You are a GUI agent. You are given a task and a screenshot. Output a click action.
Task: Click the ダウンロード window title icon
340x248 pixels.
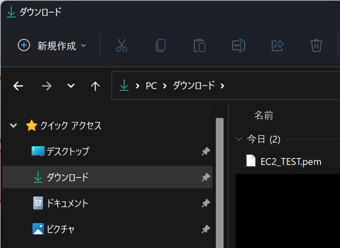coord(11,12)
